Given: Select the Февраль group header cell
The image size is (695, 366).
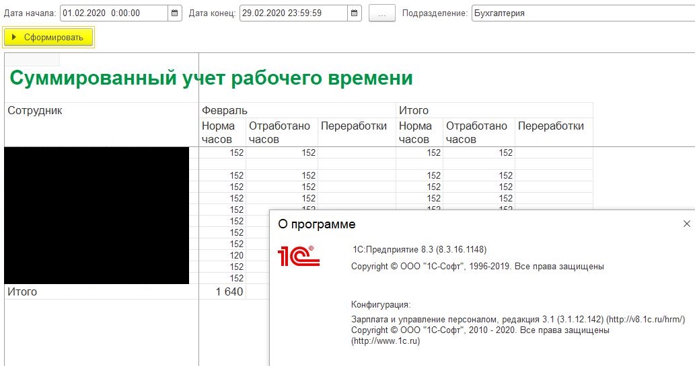Looking at the screenshot, I should (x=297, y=110).
